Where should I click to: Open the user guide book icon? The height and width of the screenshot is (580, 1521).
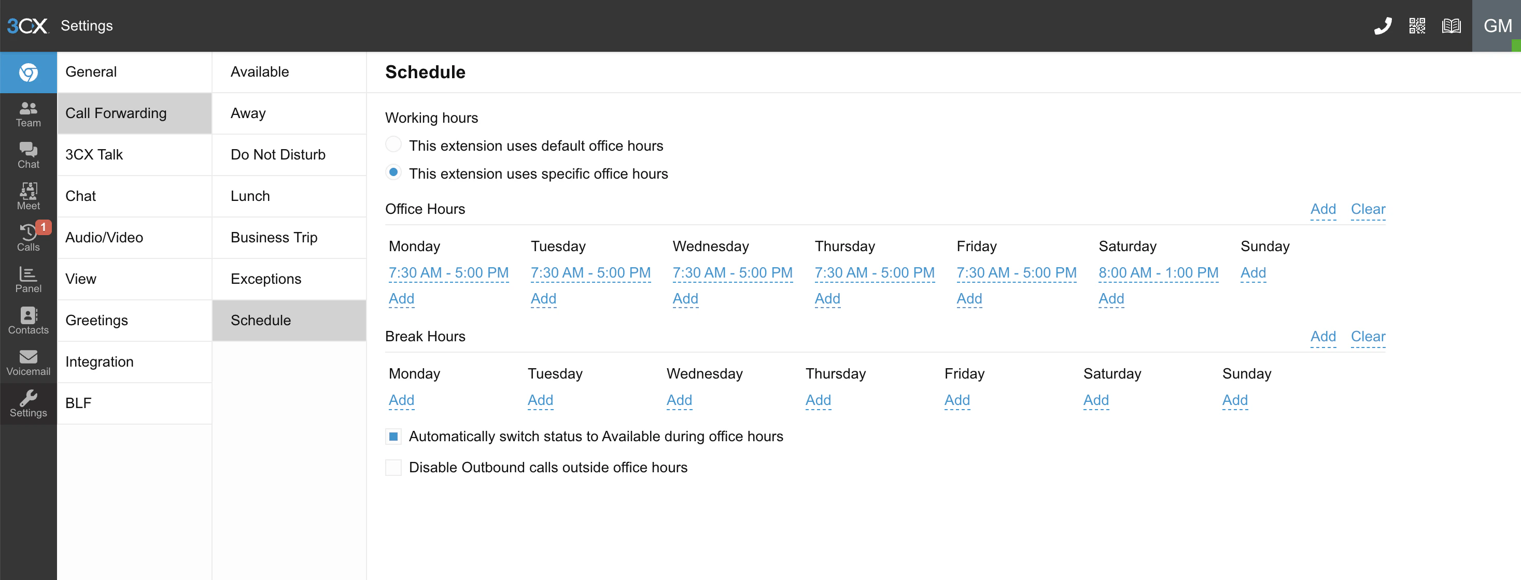coord(1450,26)
